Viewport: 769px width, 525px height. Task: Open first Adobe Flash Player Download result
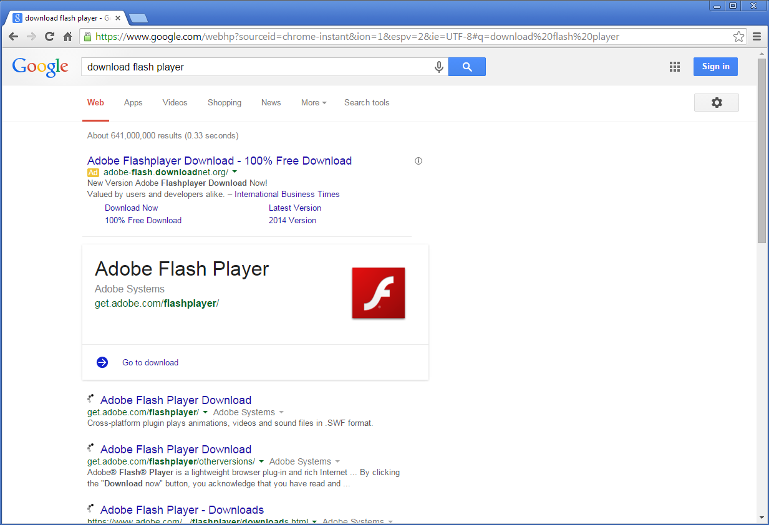pos(176,400)
